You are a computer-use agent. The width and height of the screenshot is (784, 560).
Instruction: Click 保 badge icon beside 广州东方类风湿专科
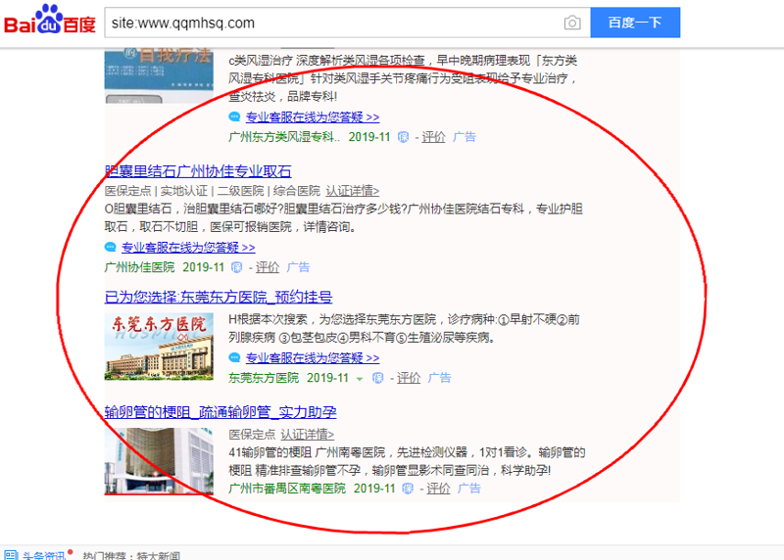pos(403,137)
